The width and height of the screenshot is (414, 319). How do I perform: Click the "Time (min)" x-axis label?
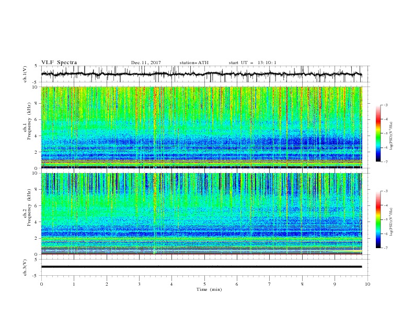(209, 289)
